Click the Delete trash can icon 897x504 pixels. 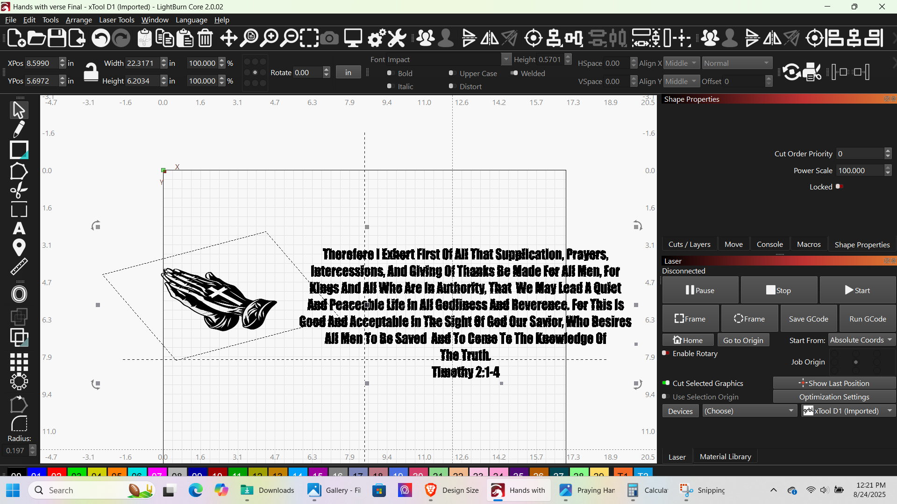205,38
